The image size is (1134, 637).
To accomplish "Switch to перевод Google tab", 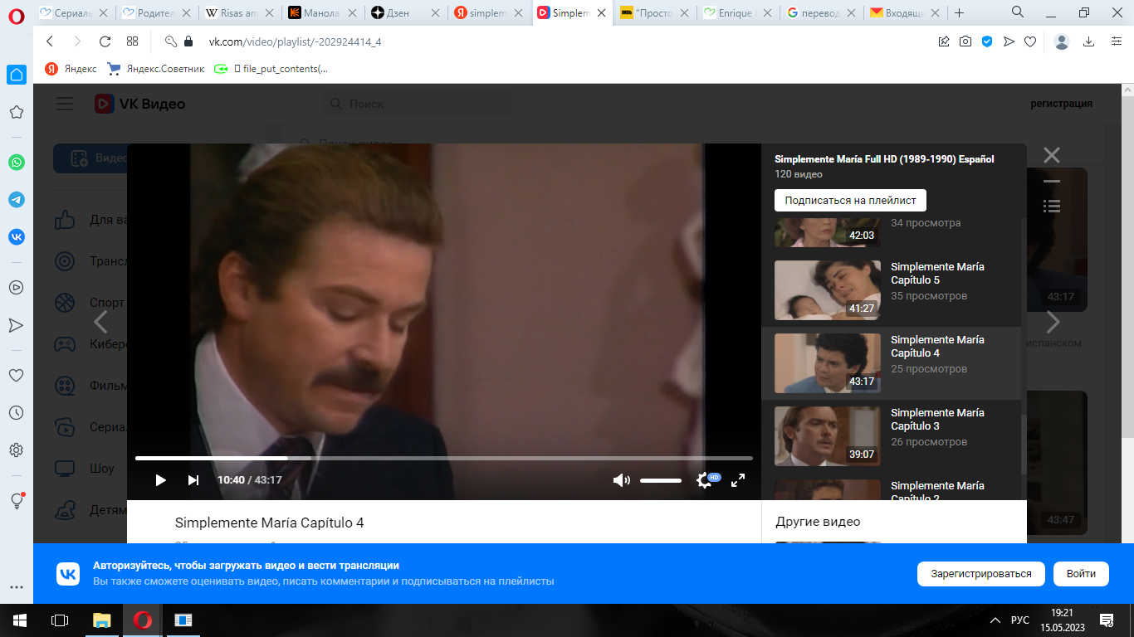I will tap(819, 12).
